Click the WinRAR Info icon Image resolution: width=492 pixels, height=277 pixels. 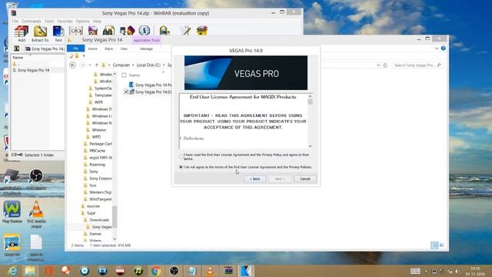click(144, 31)
